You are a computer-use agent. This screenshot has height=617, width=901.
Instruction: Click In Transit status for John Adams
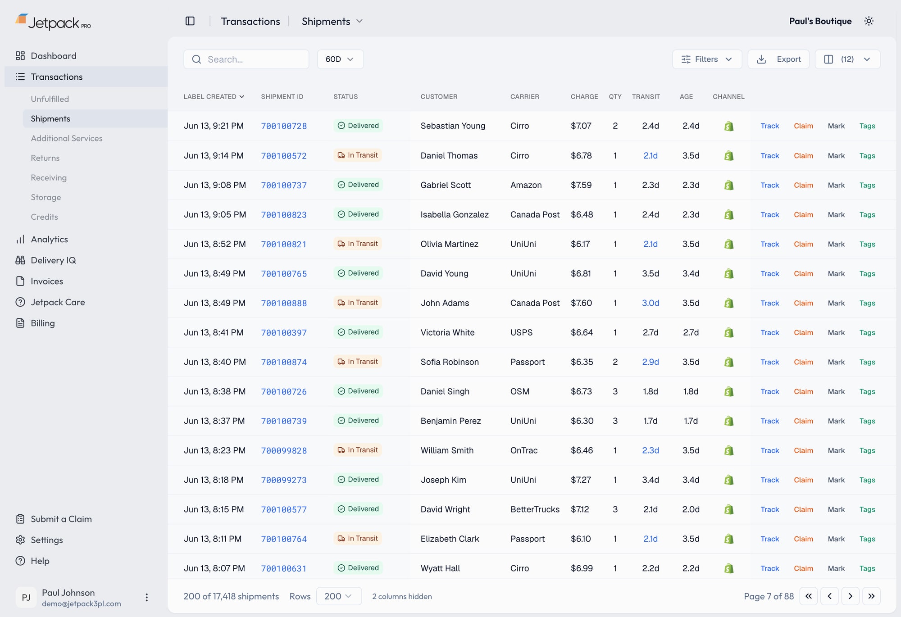click(x=358, y=303)
